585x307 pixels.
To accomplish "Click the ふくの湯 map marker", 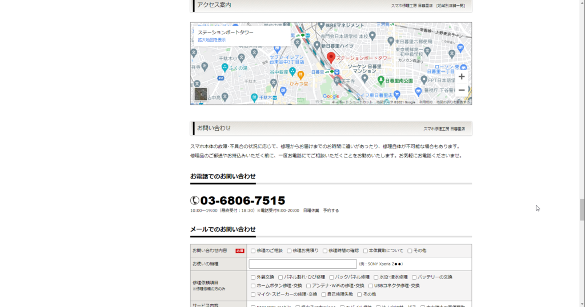I will click(x=224, y=67).
